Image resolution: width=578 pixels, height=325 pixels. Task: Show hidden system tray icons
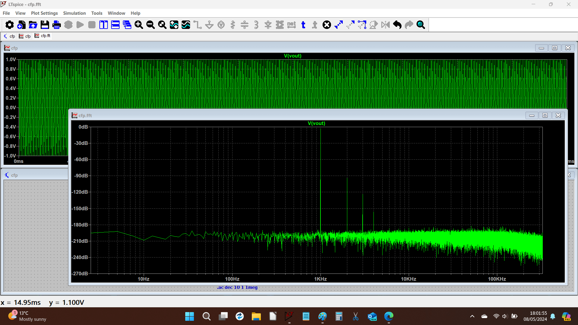(472, 316)
